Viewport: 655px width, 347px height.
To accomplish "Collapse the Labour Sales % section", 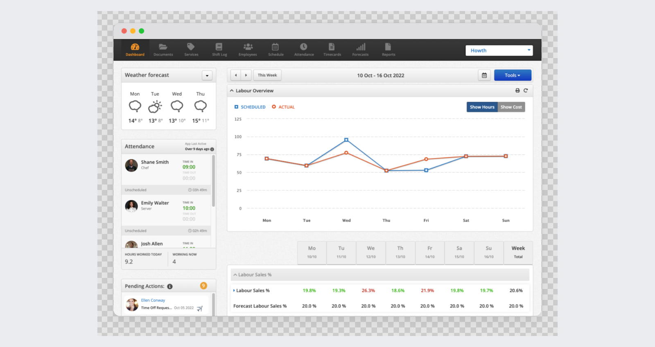I will click(235, 275).
